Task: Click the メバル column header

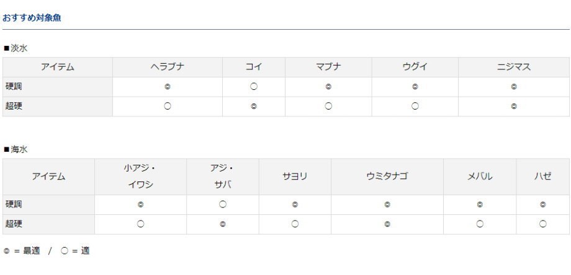Action: tap(480, 177)
